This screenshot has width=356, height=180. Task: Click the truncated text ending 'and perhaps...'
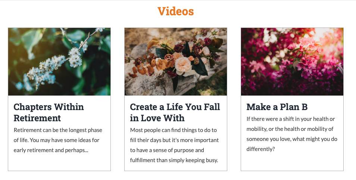coord(51,150)
